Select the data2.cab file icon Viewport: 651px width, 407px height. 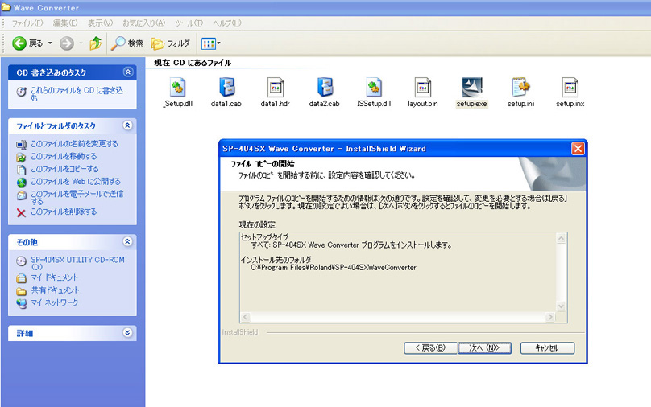pos(325,88)
